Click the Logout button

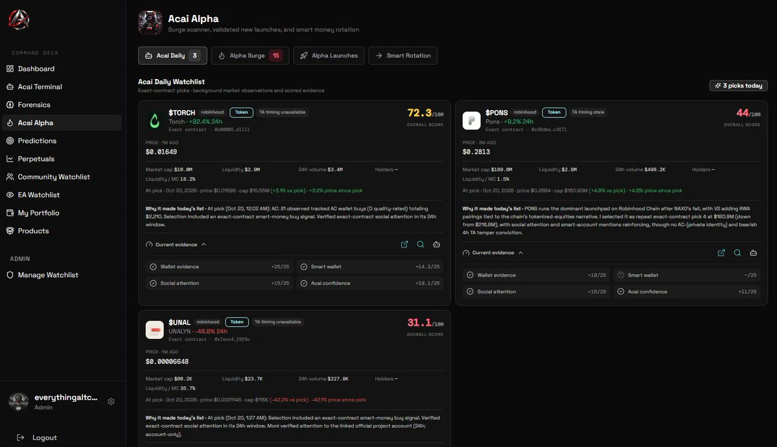(37, 437)
